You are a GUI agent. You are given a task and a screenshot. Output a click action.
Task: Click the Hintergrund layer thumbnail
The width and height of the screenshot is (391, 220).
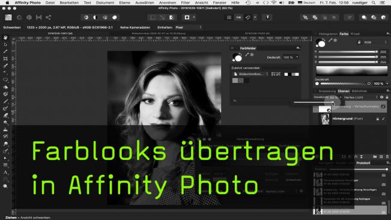tap(325, 119)
